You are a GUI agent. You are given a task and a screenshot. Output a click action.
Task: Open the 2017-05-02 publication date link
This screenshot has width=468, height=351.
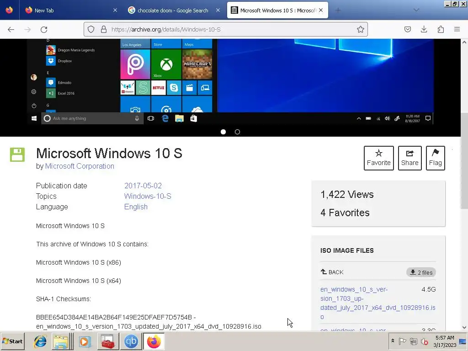tap(143, 186)
